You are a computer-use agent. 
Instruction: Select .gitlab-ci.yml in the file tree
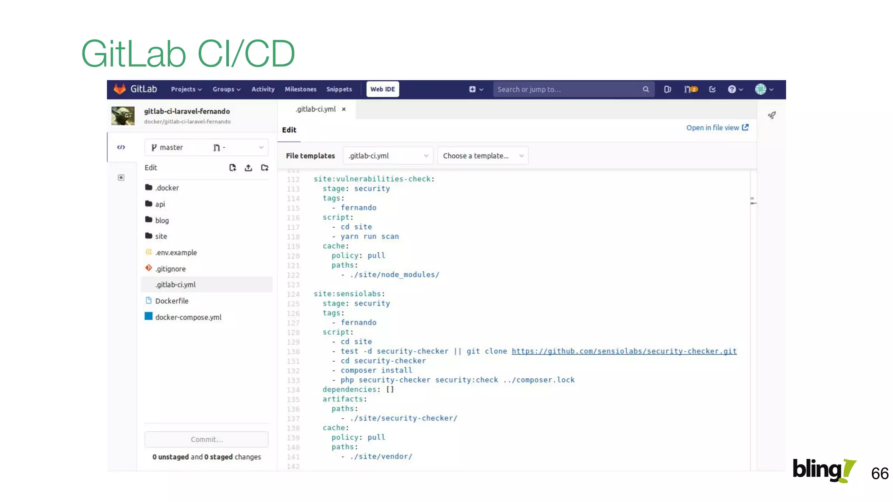(206, 285)
